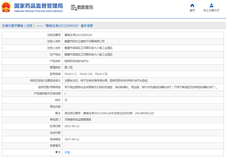Select 无 value in 附件 row
The height and width of the screenshot is (158, 226).
66,100
